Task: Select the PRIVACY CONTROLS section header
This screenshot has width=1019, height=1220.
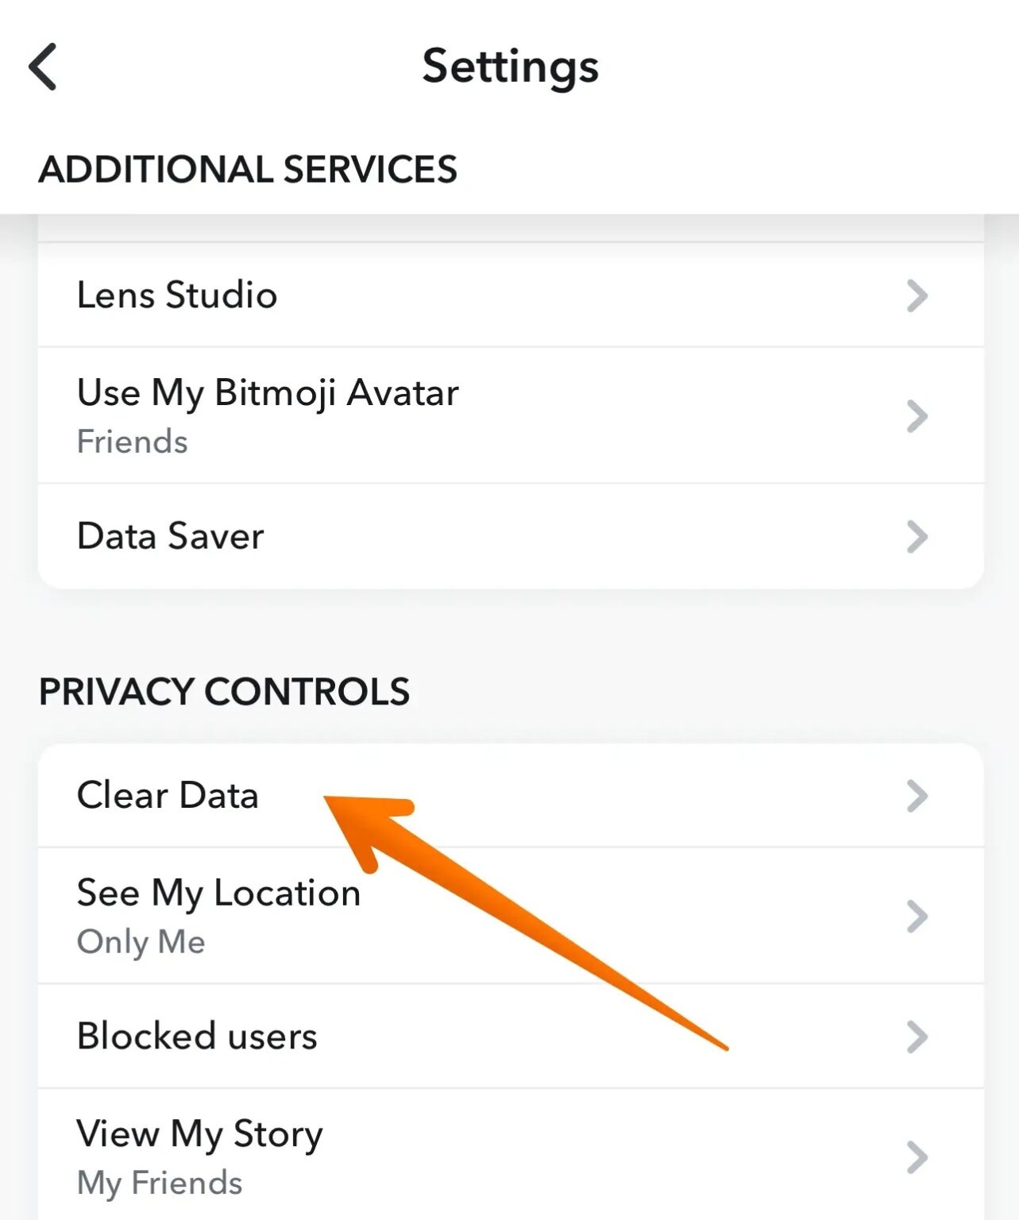Action: (225, 691)
